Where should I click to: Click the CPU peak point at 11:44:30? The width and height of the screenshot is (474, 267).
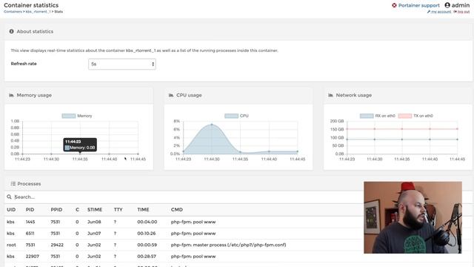coord(212,125)
